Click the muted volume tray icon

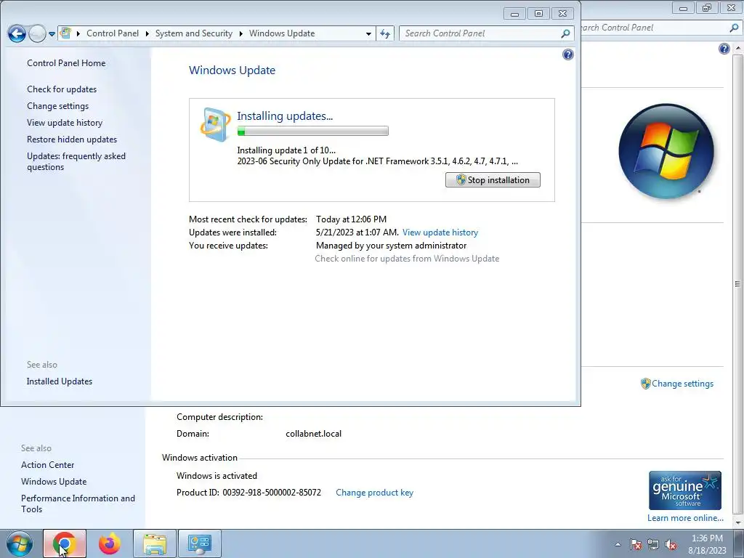click(x=671, y=544)
